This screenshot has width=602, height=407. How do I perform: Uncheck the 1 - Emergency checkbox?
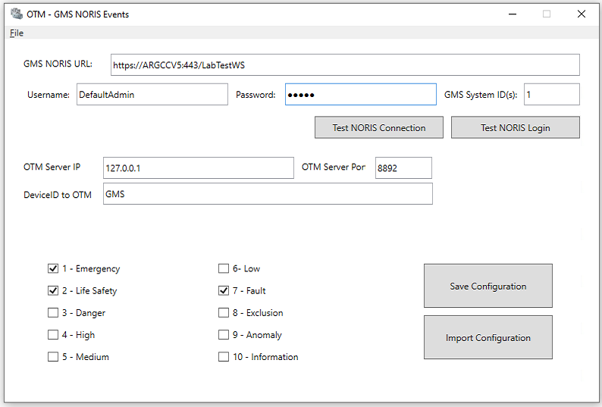coord(53,268)
